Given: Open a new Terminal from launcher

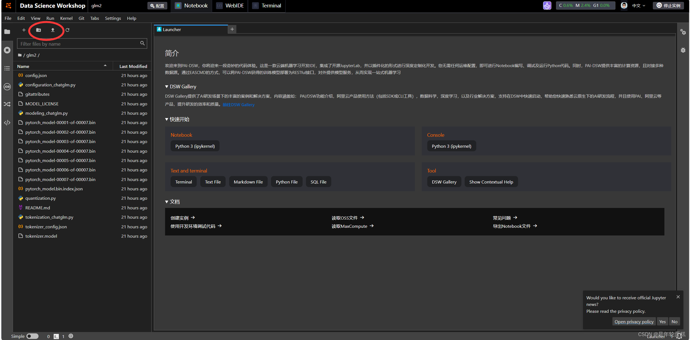Looking at the screenshot, I should click(184, 182).
